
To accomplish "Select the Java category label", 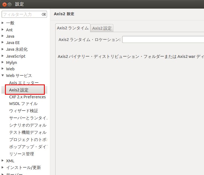I will pos(10,36).
